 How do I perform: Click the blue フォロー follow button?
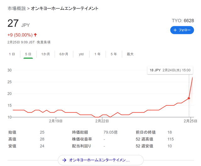[182, 30]
